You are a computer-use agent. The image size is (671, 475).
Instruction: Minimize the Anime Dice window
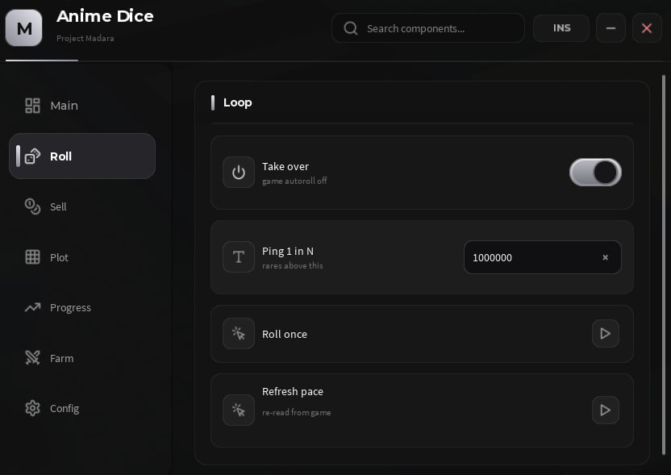tap(611, 28)
